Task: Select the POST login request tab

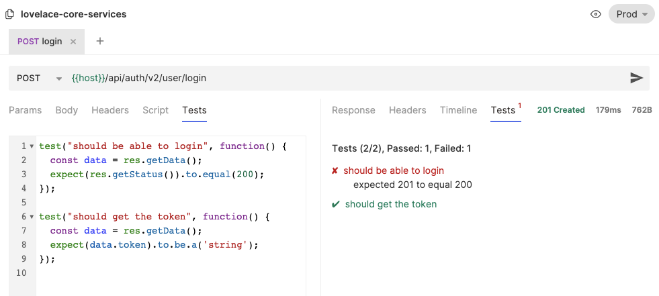Action: coord(40,42)
